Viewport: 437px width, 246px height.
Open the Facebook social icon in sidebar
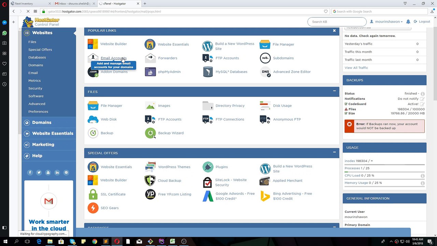click(30, 173)
